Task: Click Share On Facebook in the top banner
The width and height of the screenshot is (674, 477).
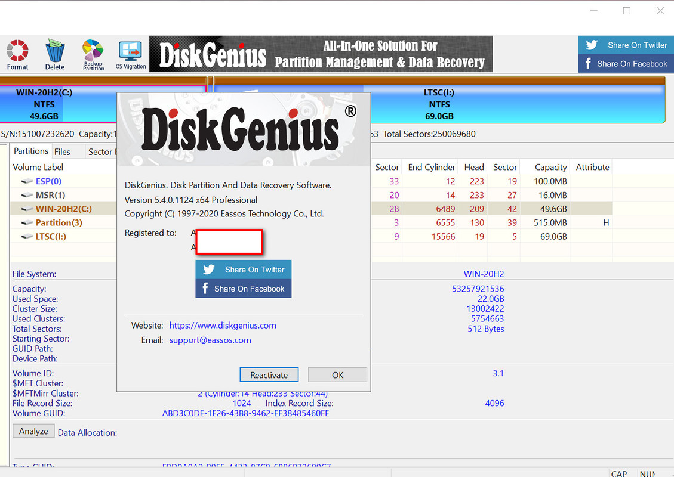Action: 626,64
